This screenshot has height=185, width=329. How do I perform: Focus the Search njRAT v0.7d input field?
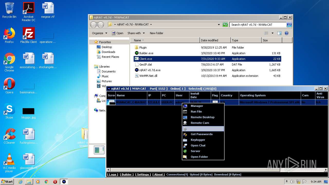(x=258, y=25)
